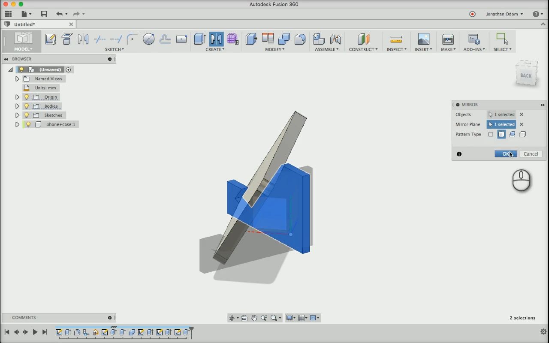Open the CONSTRUCT menu
Image resolution: width=549 pixels, height=343 pixels.
(363, 49)
